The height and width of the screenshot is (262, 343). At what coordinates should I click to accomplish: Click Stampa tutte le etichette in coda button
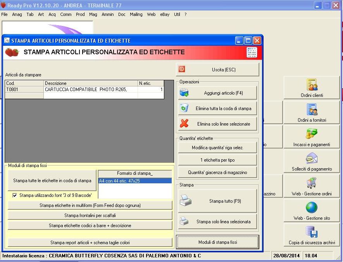pyautogui.click(x=52, y=181)
